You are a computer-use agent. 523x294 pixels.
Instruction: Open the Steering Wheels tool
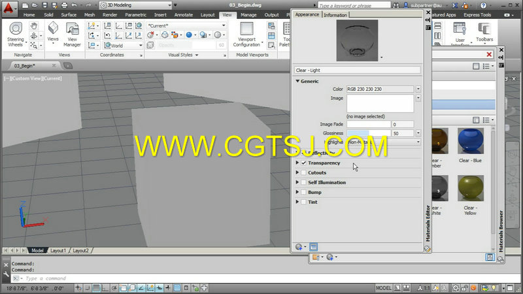pyautogui.click(x=16, y=35)
